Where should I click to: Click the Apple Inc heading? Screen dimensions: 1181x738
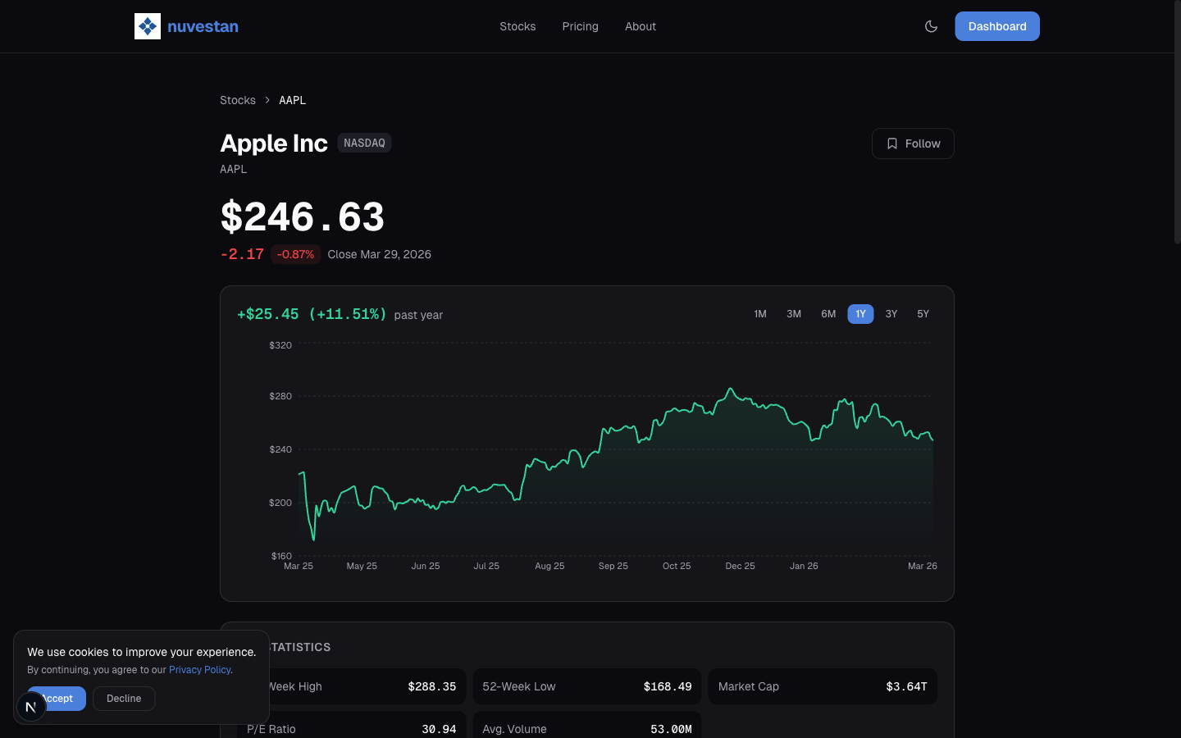[x=274, y=143]
